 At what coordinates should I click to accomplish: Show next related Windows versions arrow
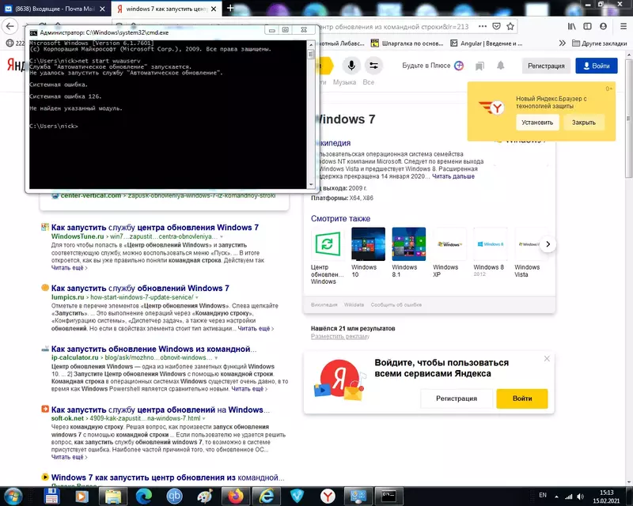[548, 244]
